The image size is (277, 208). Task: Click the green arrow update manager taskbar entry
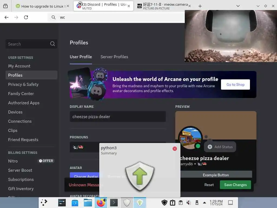(x=140, y=203)
